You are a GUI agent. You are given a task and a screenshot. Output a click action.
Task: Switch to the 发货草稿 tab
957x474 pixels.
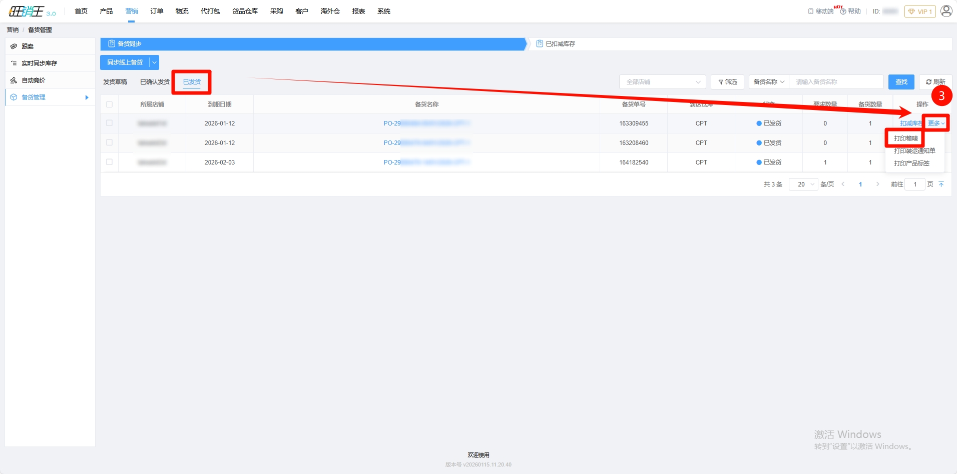pyautogui.click(x=115, y=82)
